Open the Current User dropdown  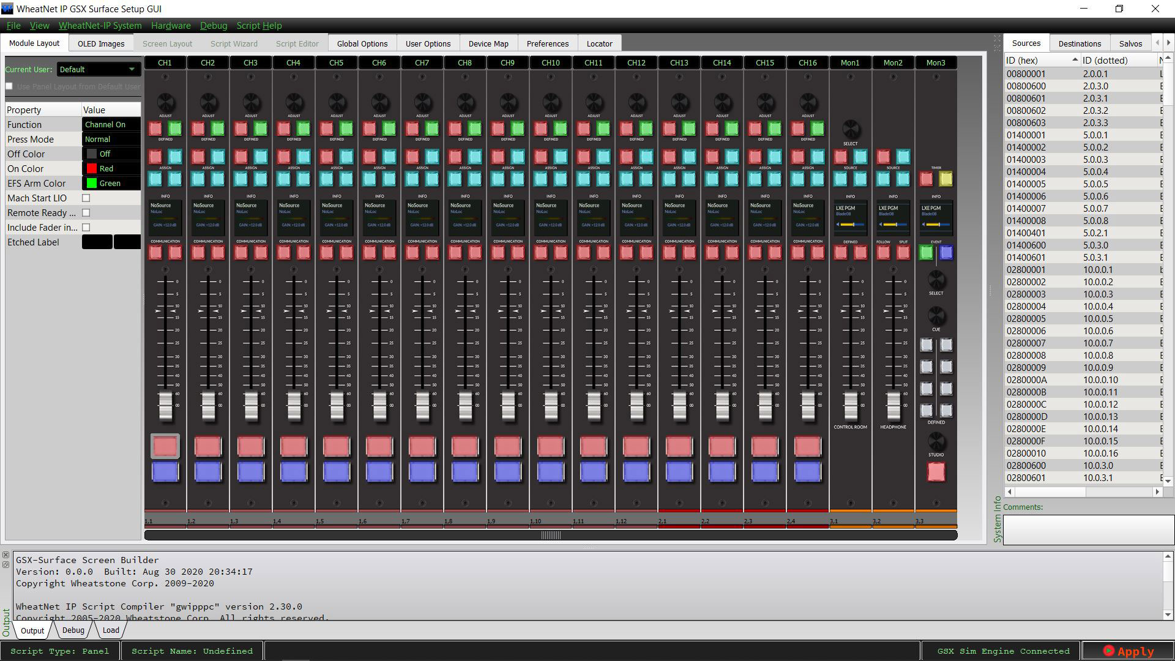coord(98,69)
